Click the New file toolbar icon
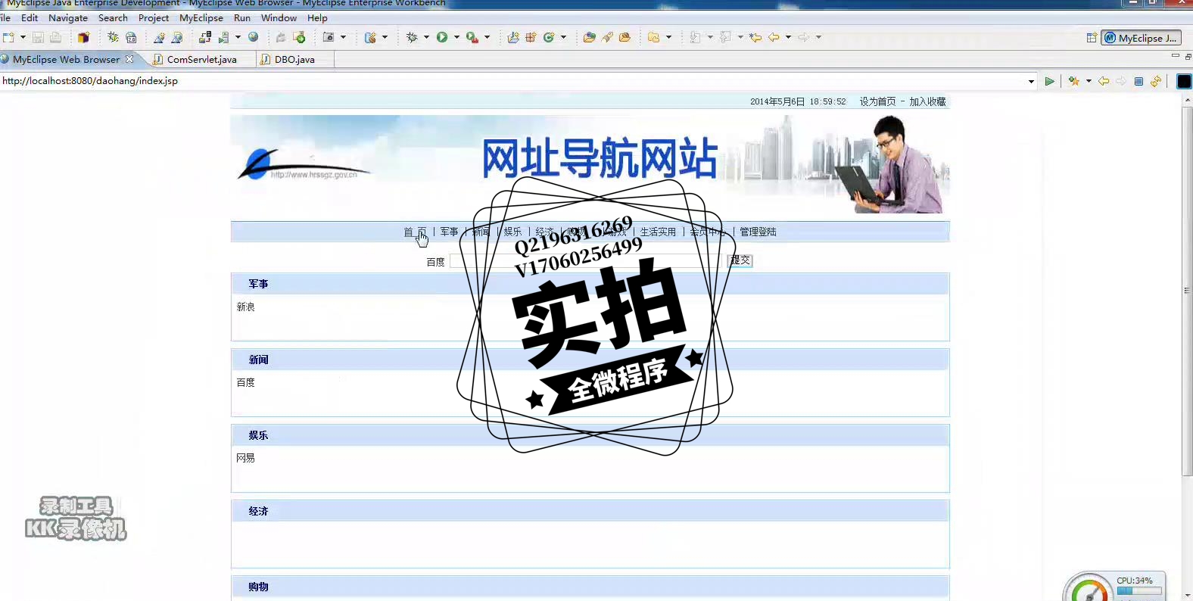Image resolution: width=1193 pixels, height=601 pixels. pos(8,37)
